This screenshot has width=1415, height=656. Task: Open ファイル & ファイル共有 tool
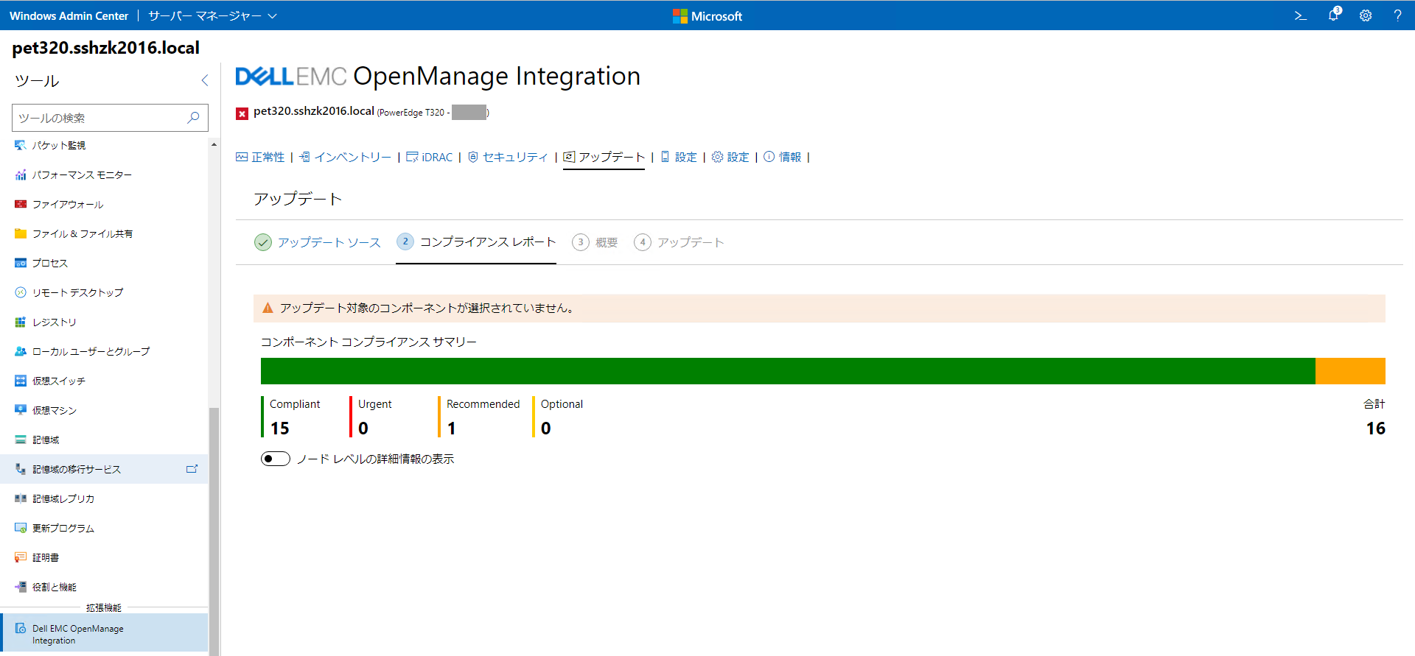[104, 233]
